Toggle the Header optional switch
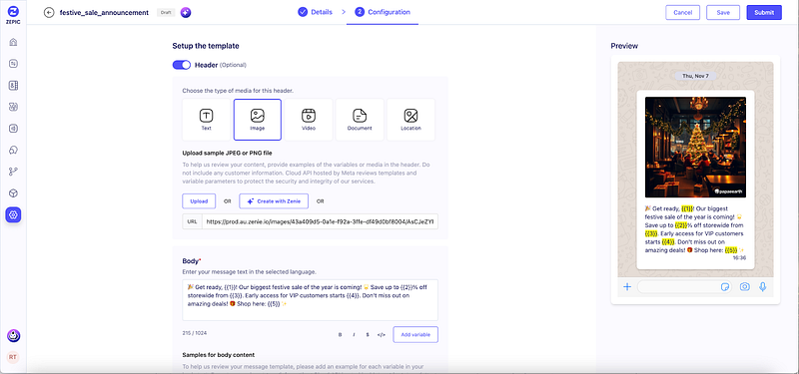The width and height of the screenshot is (799, 374). (x=182, y=65)
